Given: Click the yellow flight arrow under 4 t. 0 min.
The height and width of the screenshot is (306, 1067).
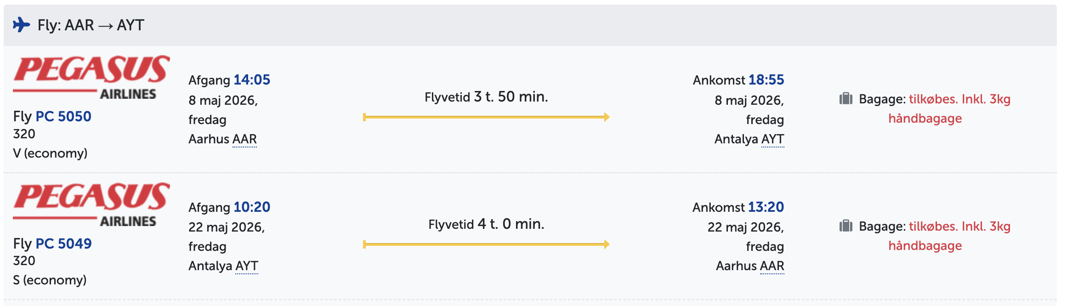Looking at the screenshot, I should click(486, 244).
